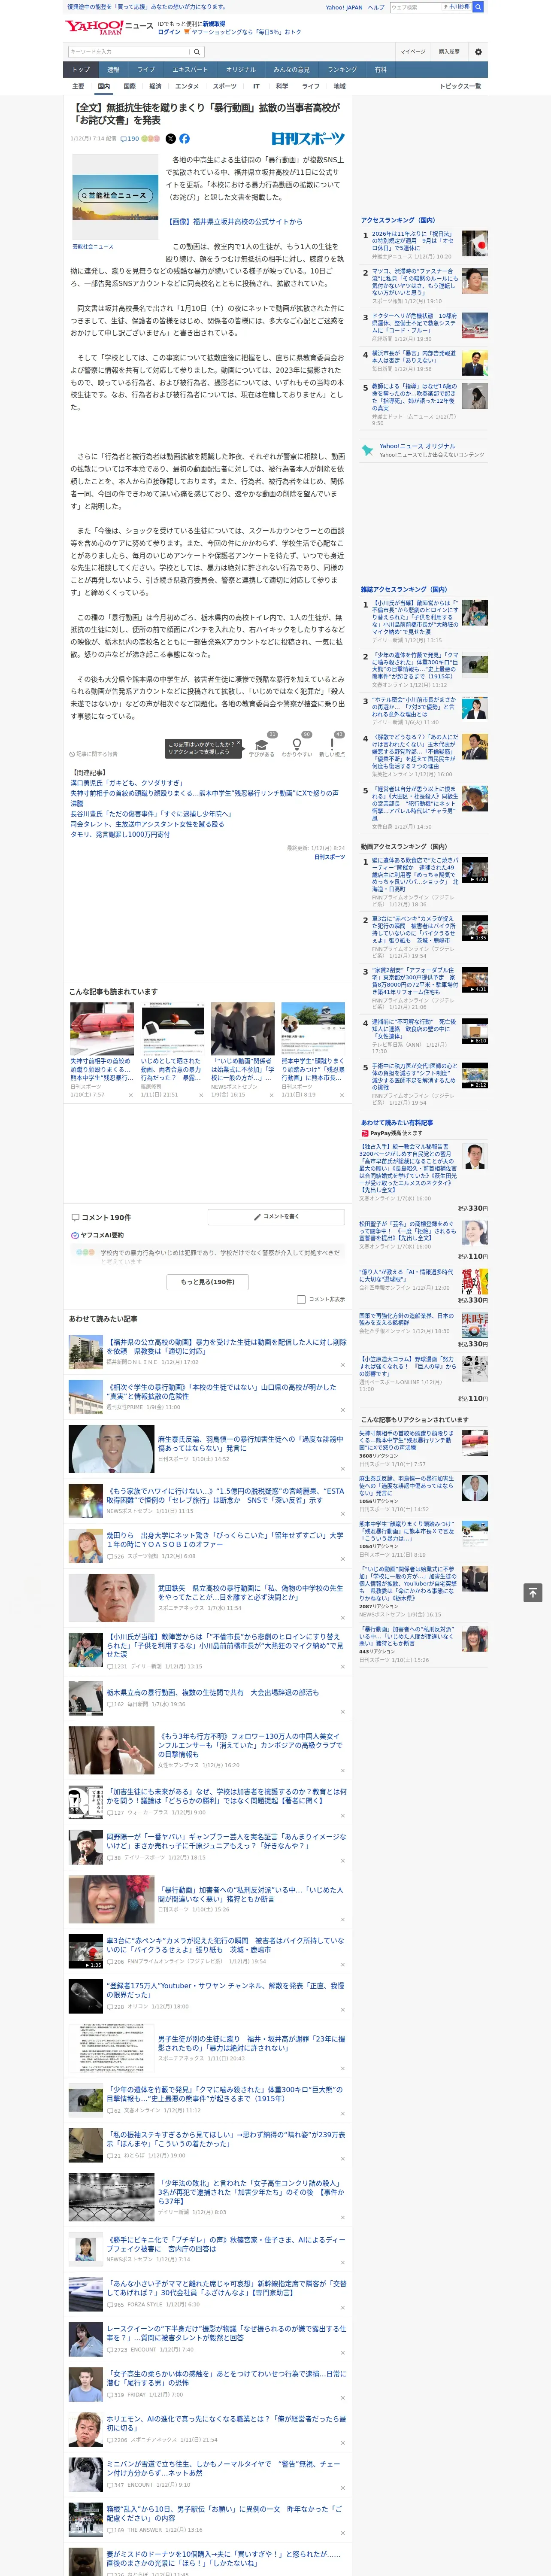Open 購入履歴 link

pyautogui.click(x=449, y=51)
